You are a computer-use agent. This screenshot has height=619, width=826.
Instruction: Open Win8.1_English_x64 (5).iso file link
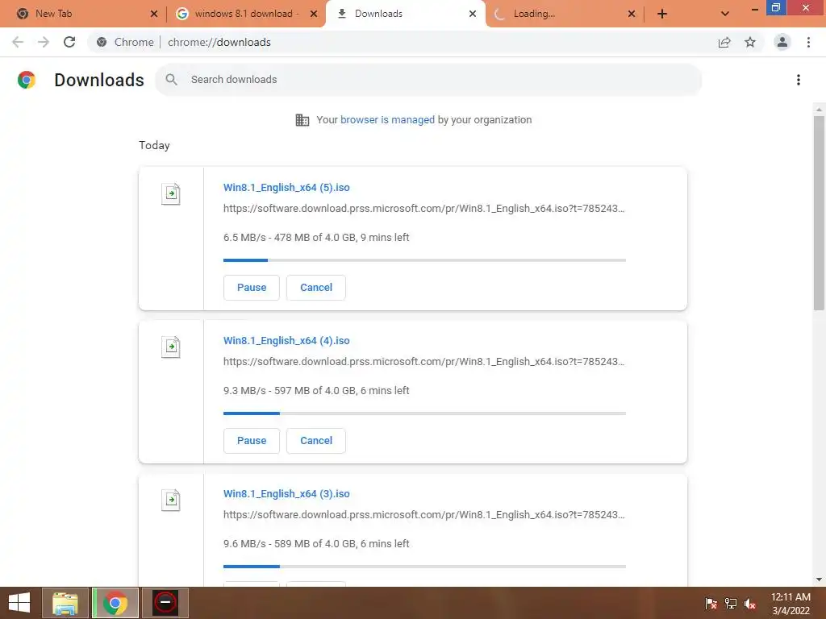click(x=286, y=187)
